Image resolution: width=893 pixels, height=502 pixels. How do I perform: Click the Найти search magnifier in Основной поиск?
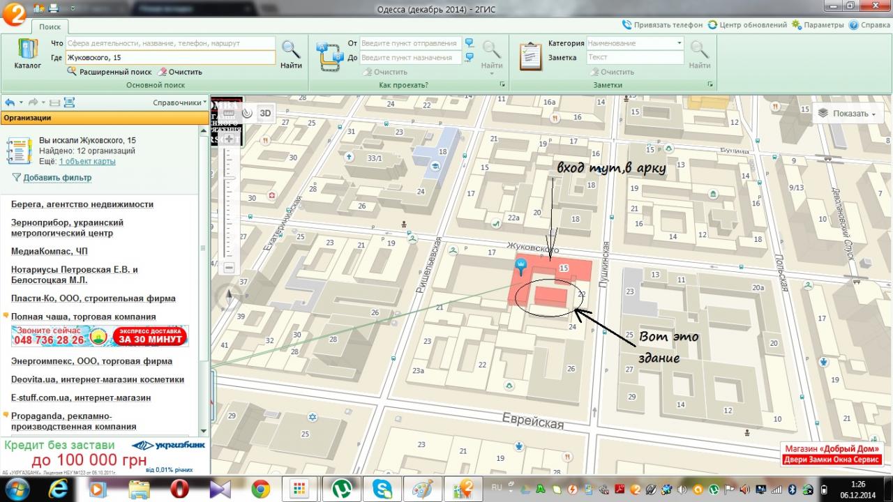tap(291, 52)
